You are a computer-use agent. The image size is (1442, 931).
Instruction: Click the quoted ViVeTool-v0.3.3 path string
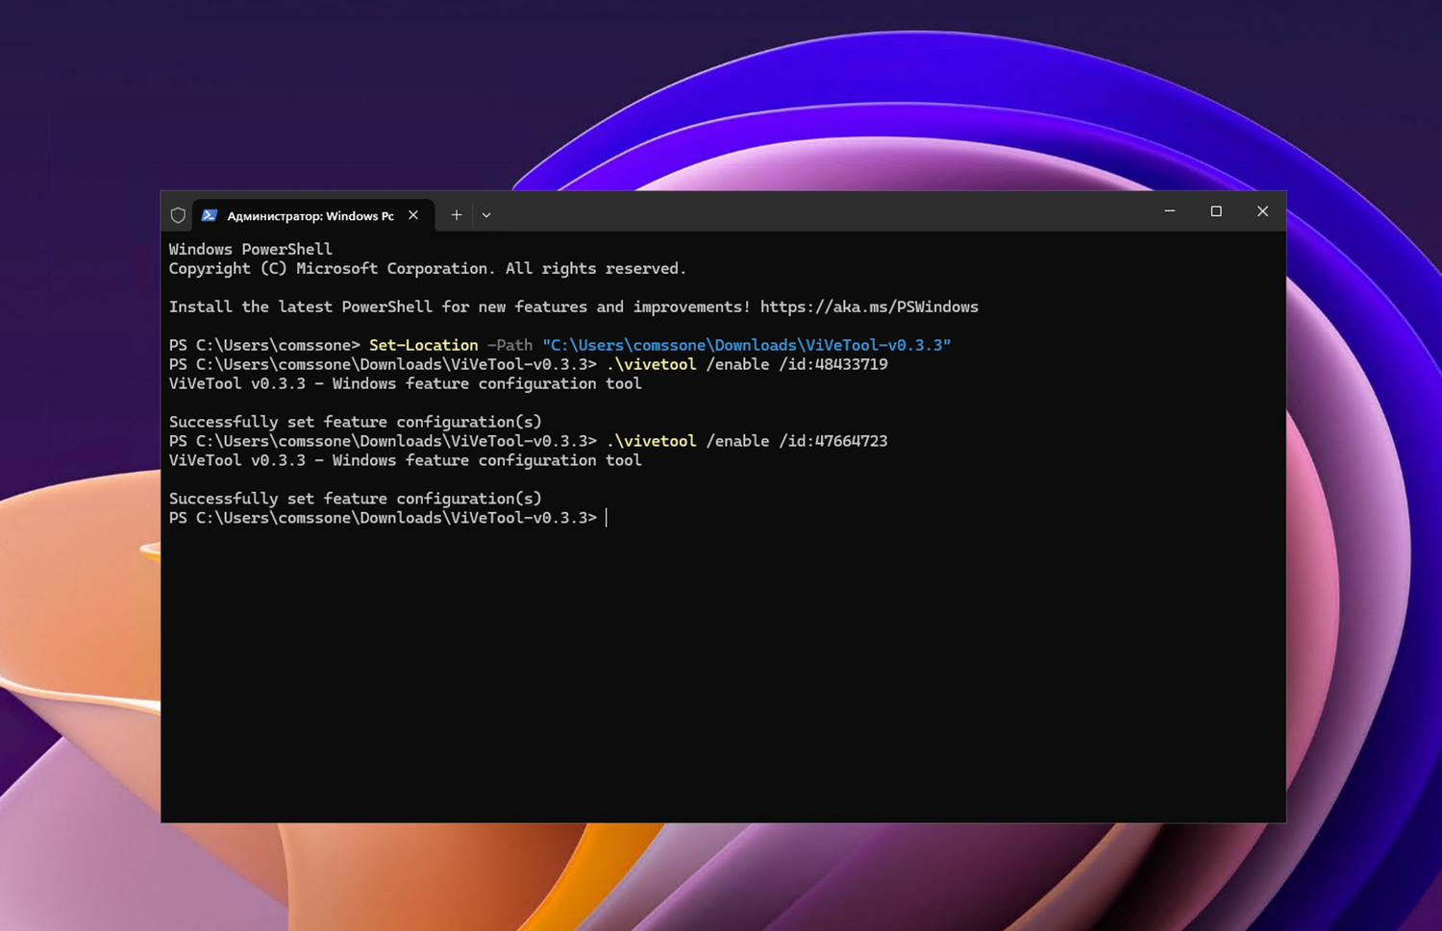747,345
